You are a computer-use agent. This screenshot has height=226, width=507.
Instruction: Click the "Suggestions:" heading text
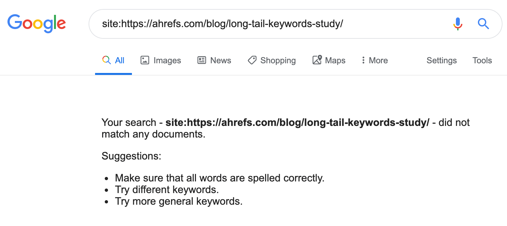pos(131,156)
